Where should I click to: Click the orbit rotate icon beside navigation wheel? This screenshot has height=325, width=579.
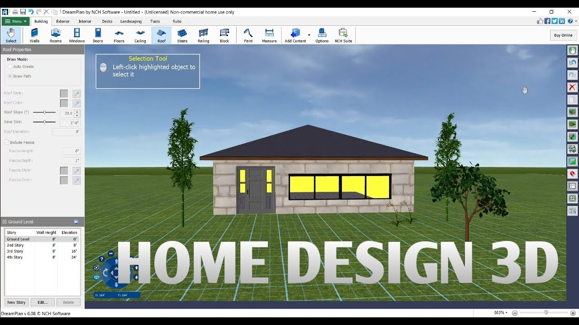pyautogui.click(x=96, y=277)
